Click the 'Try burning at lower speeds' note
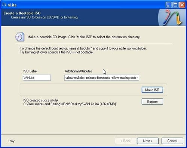This screenshot has height=148, width=187. click(56, 52)
